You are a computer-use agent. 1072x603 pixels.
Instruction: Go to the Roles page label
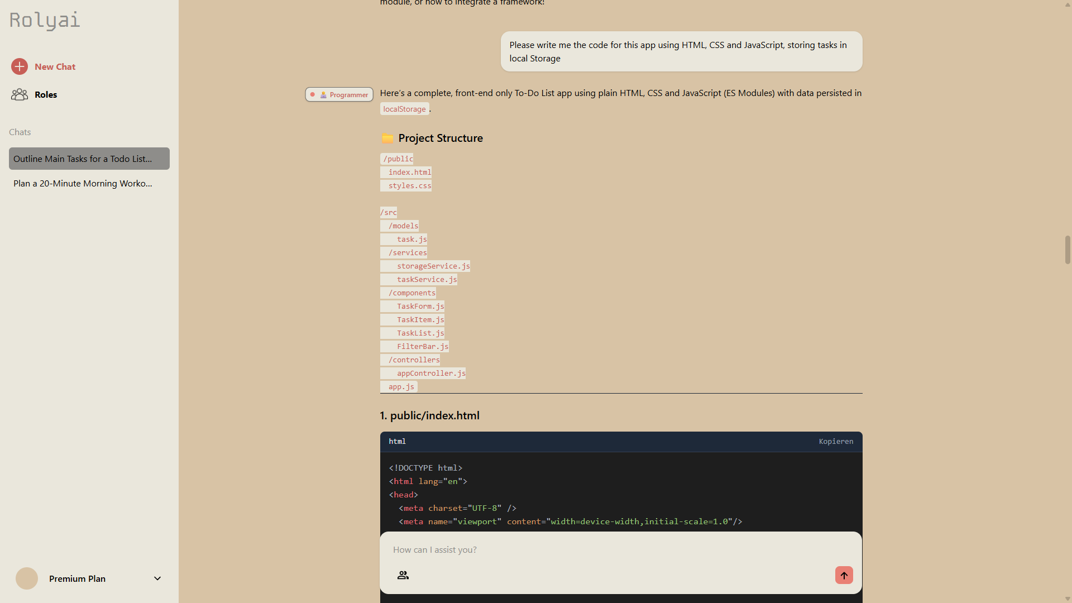[x=46, y=94]
